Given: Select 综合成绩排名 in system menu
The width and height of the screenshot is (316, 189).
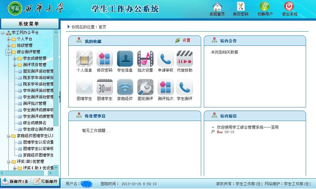Looking at the screenshot, I should pos(35,123).
